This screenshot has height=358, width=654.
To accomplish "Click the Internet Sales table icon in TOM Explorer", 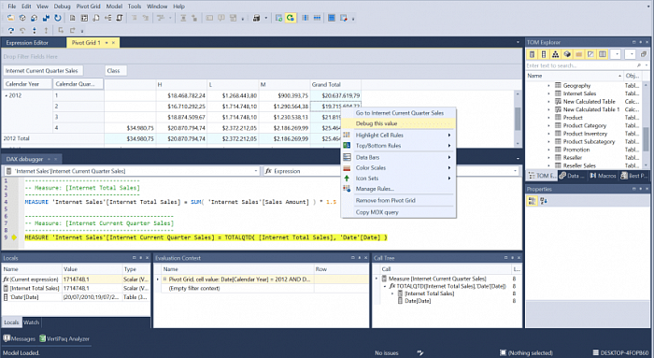I will click(558, 93).
